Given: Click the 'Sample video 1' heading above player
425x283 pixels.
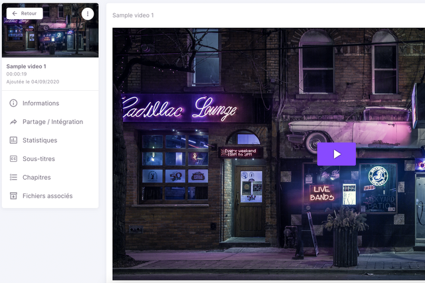Looking at the screenshot, I should [x=133, y=15].
